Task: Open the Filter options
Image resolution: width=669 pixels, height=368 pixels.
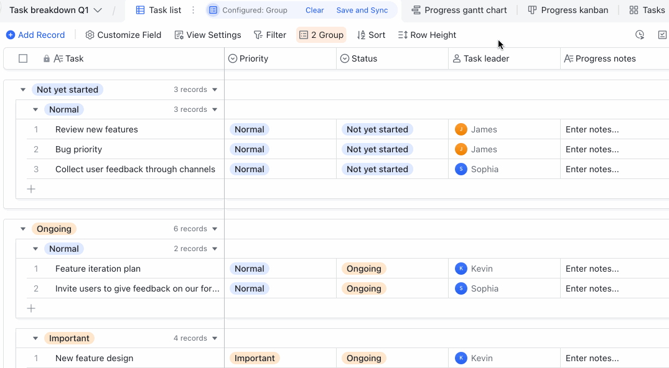Action: tap(269, 35)
